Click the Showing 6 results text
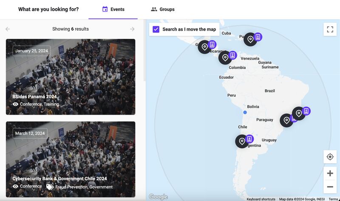Screen dimensions: 340x201 coord(71,29)
